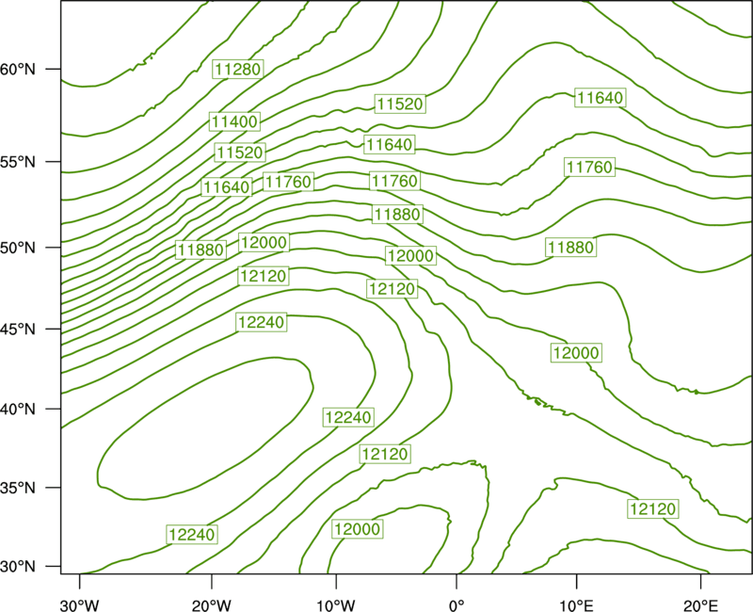Image resolution: width=753 pixels, height=612 pixels.
Task: Click the 11640 contour label nearest 10°E
Action: [601, 98]
